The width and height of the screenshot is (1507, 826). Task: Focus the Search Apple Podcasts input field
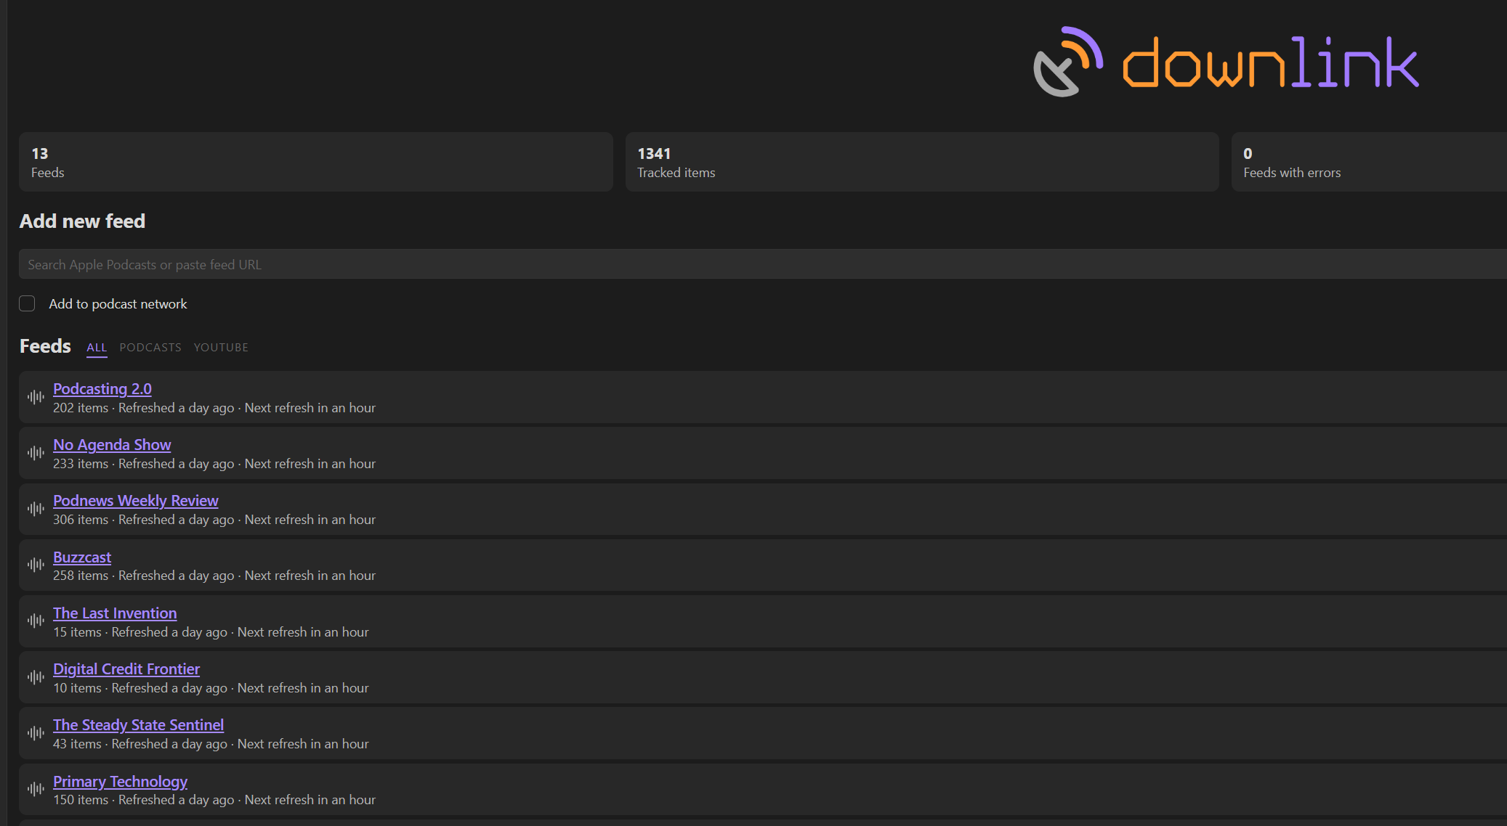[763, 264]
